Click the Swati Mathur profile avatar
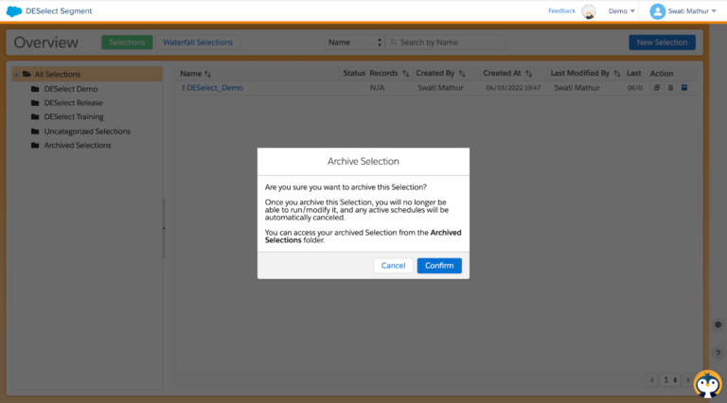This screenshot has width=727, height=403. [657, 11]
